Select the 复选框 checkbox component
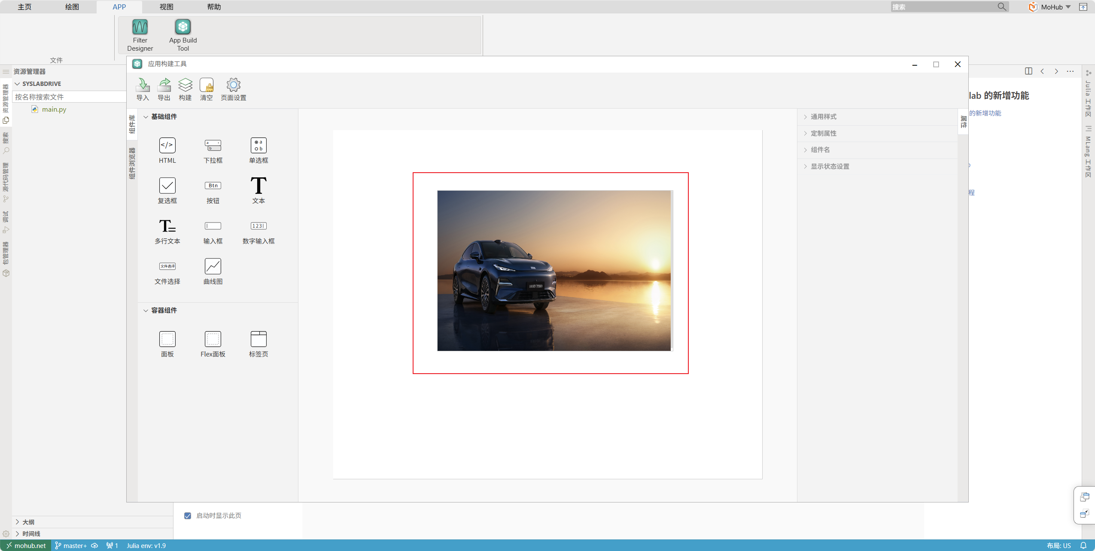Viewport: 1095px width, 551px height. coord(167,191)
